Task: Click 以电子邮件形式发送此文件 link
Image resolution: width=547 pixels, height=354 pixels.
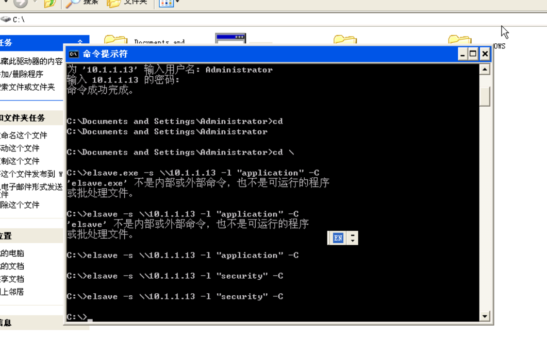Action: 31,191
